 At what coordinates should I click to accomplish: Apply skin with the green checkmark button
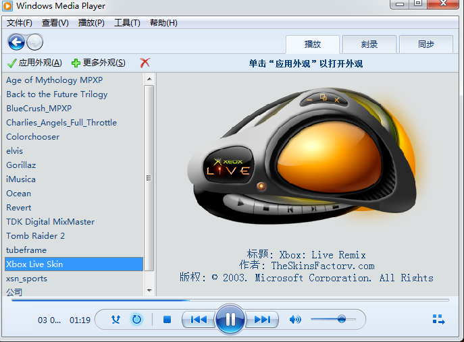click(34, 63)
